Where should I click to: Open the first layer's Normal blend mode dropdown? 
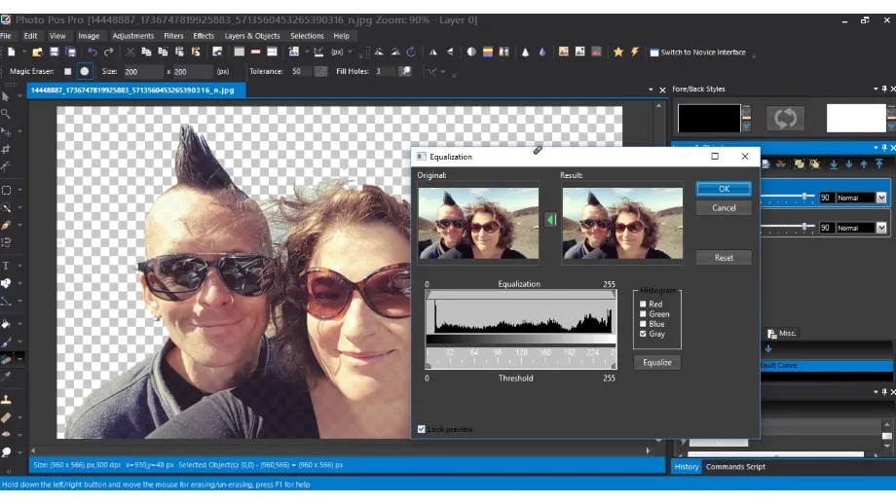point(881,198)
